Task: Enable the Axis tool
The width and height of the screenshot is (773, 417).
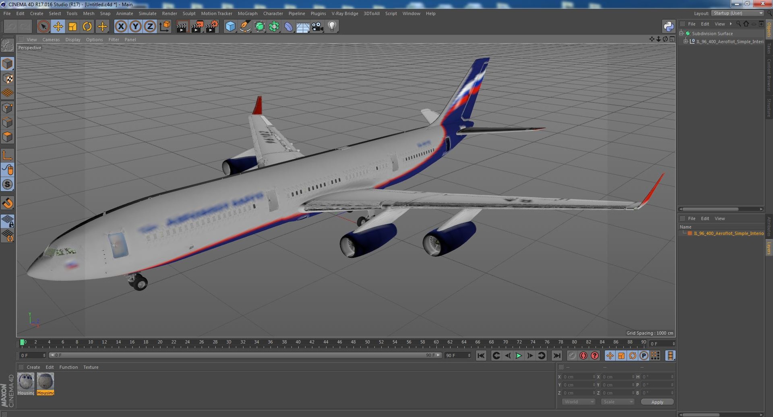Action: (7, 155)
